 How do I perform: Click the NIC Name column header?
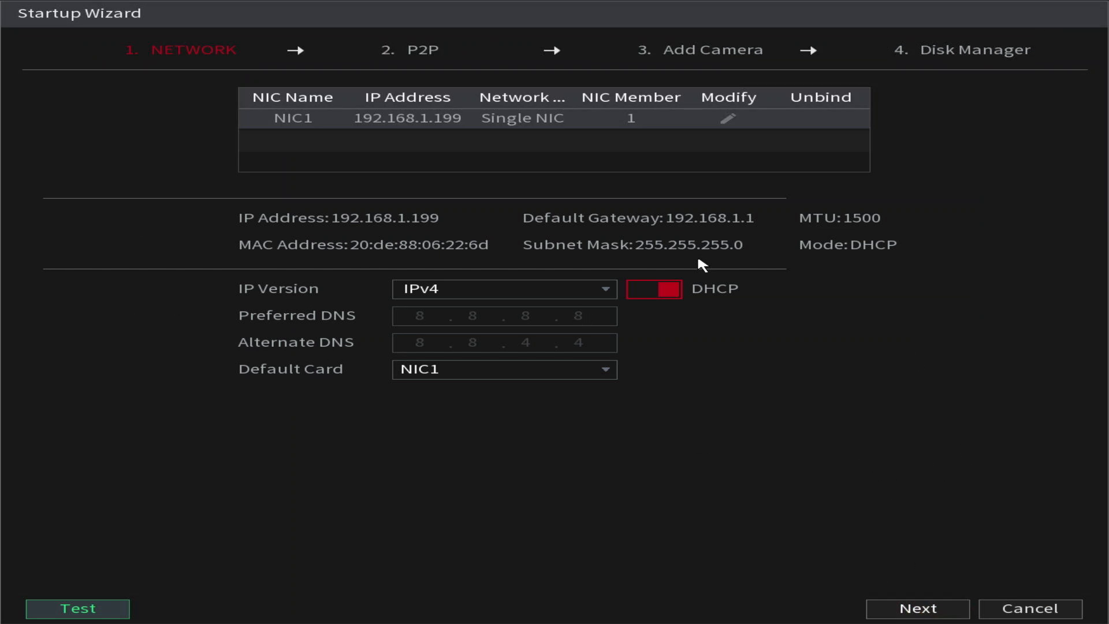(x=293, y=98)
